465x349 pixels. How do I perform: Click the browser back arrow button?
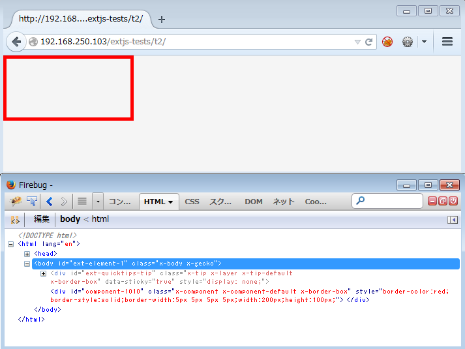tap(16, 42)
